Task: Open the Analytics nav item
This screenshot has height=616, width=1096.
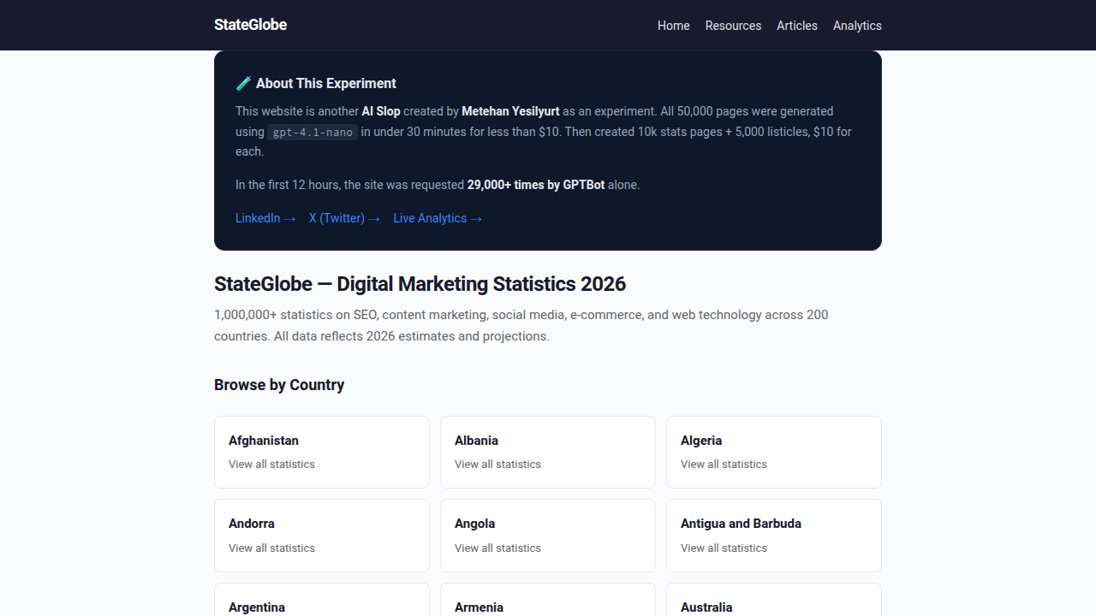Action: click(857, 26)
